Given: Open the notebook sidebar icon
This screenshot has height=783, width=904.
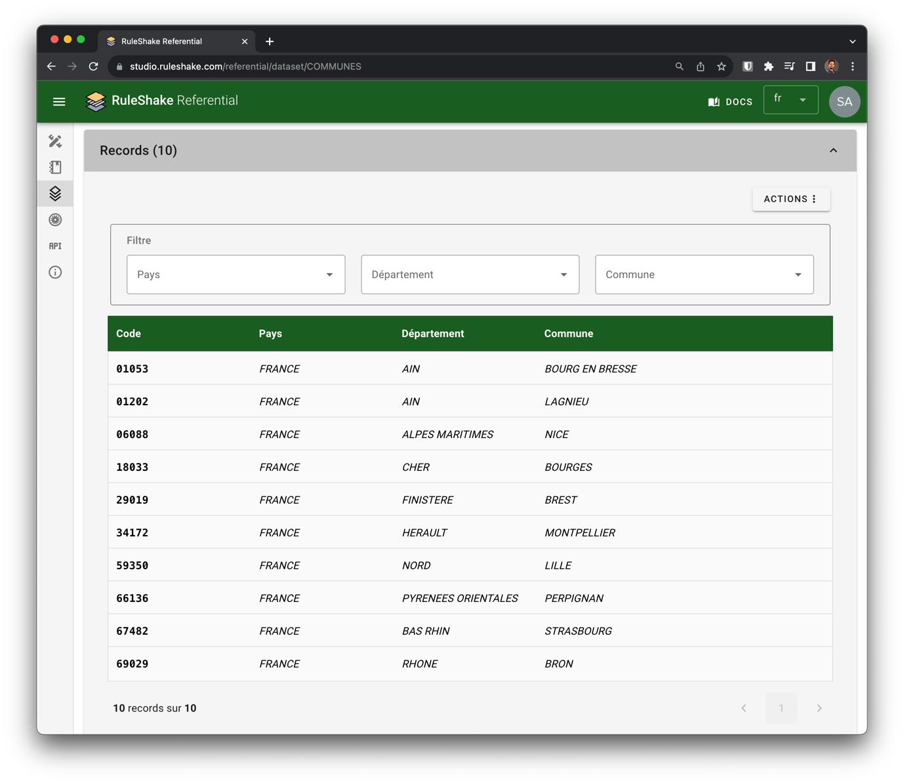Looking at the screenshot, I should pos(55,167).
